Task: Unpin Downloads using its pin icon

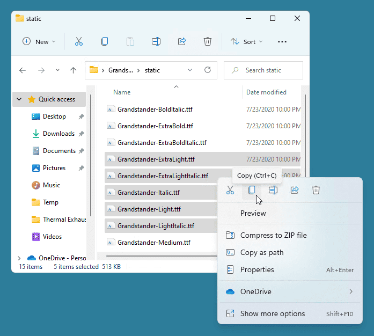Action: pyautogui.click(x=82, y=134)
